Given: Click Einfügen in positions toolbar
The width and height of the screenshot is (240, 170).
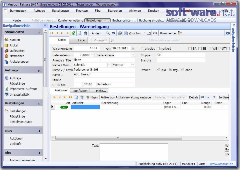Looking at the screenshot, I should pyautogui.click(x=92, y=97).
